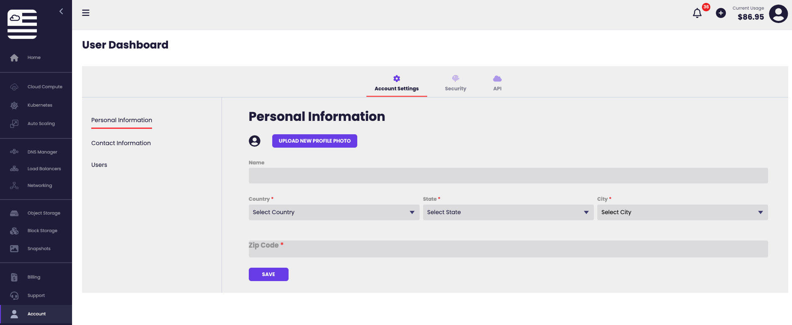The width and height of the screenshot is (792, 325).
Task: Click into the Name input field
Action: point(508,176)
